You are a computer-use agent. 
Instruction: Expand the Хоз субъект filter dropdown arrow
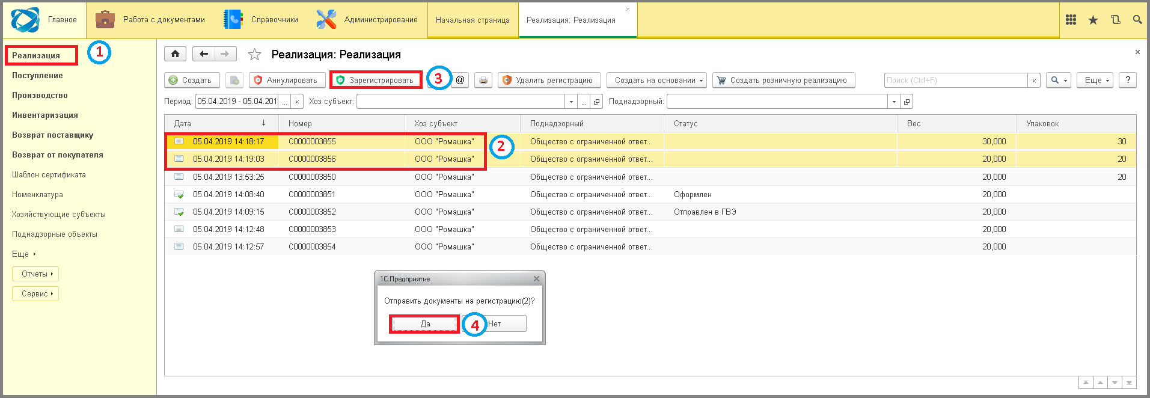coord(571,102)
